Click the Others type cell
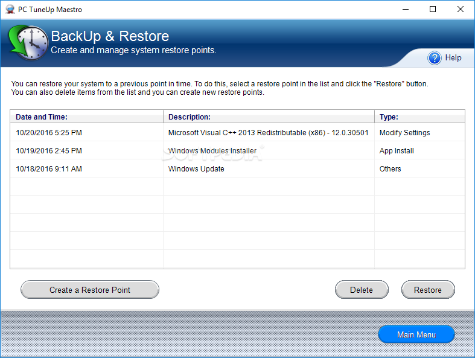 point(390,169)
